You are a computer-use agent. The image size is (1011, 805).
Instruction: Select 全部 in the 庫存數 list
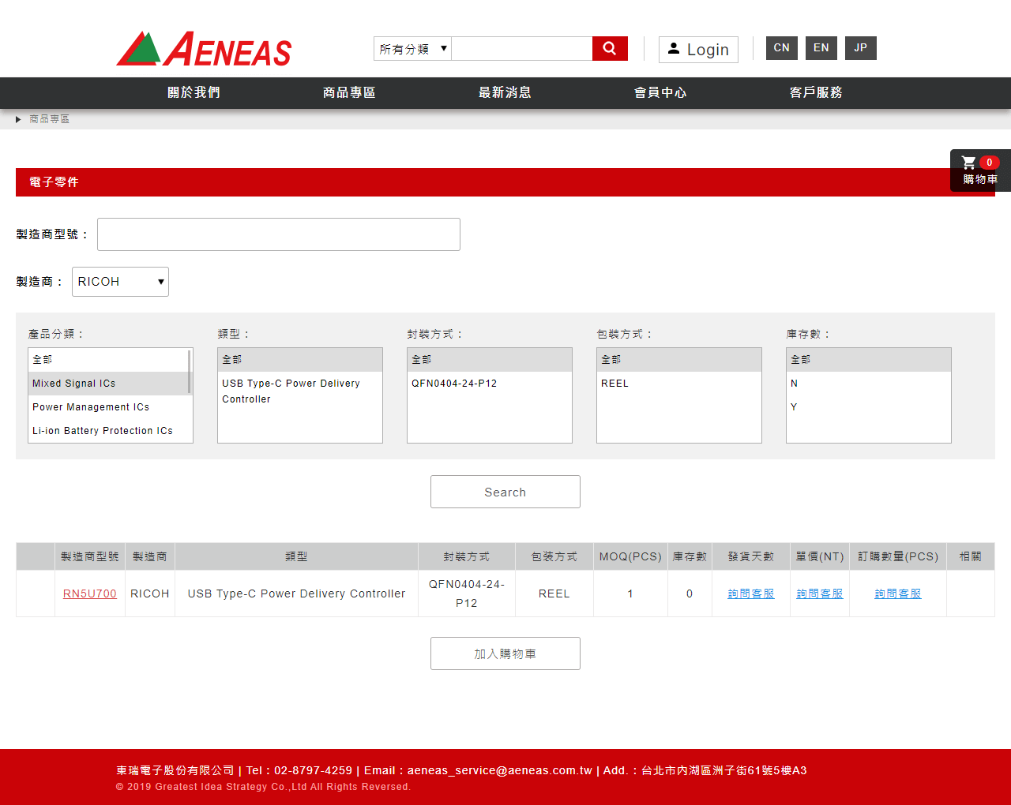(869, 360)
